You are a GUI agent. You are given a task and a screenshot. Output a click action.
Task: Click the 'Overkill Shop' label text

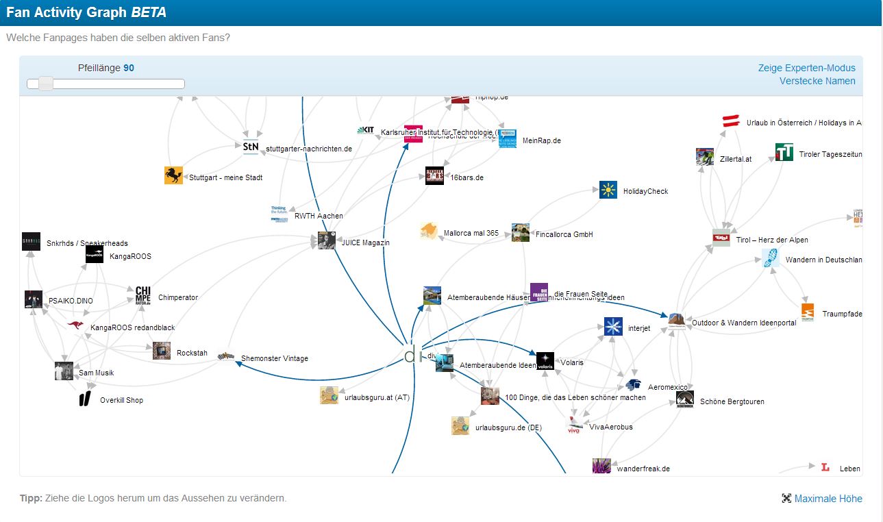(122, 400)
